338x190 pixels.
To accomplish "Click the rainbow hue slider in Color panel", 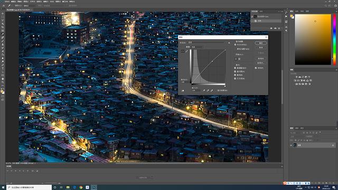I will (x=334, y=40).
